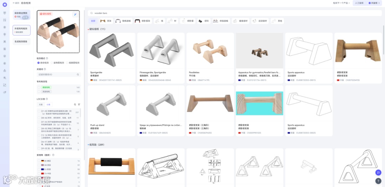Viewport: 385px width, 187px height.
Task: Open the sidebar magnifier zoom icon
Action: point(5,78)
